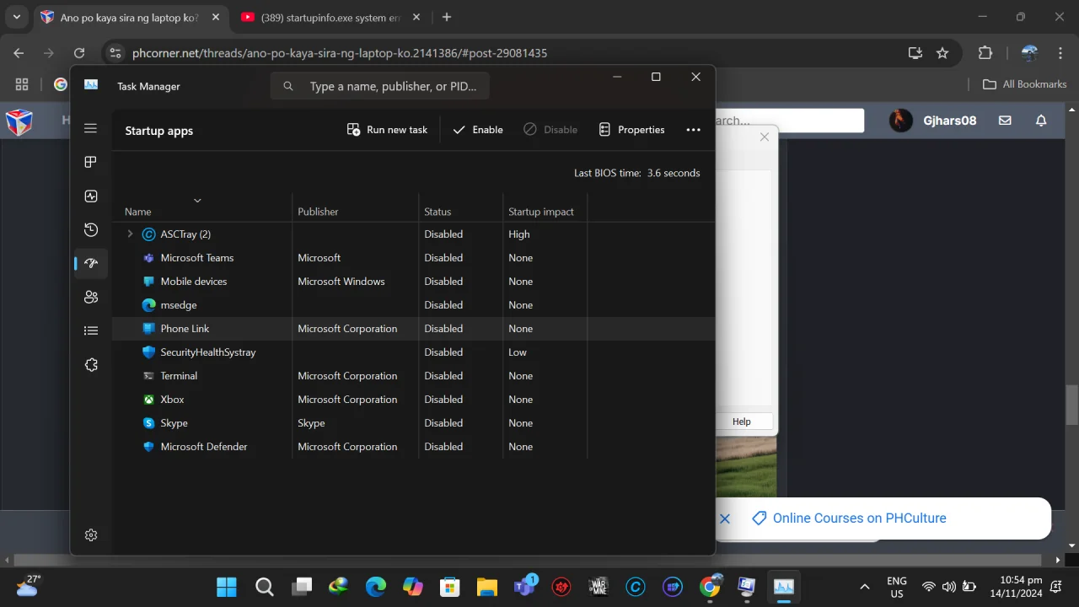This screenshot has width=1079, height=607.
Task: Select the Microsoft Defender startup entry
Action: (x=413, y=447)
